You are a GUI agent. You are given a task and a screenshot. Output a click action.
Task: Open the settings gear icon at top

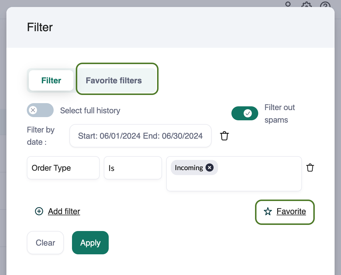[306, 5]
